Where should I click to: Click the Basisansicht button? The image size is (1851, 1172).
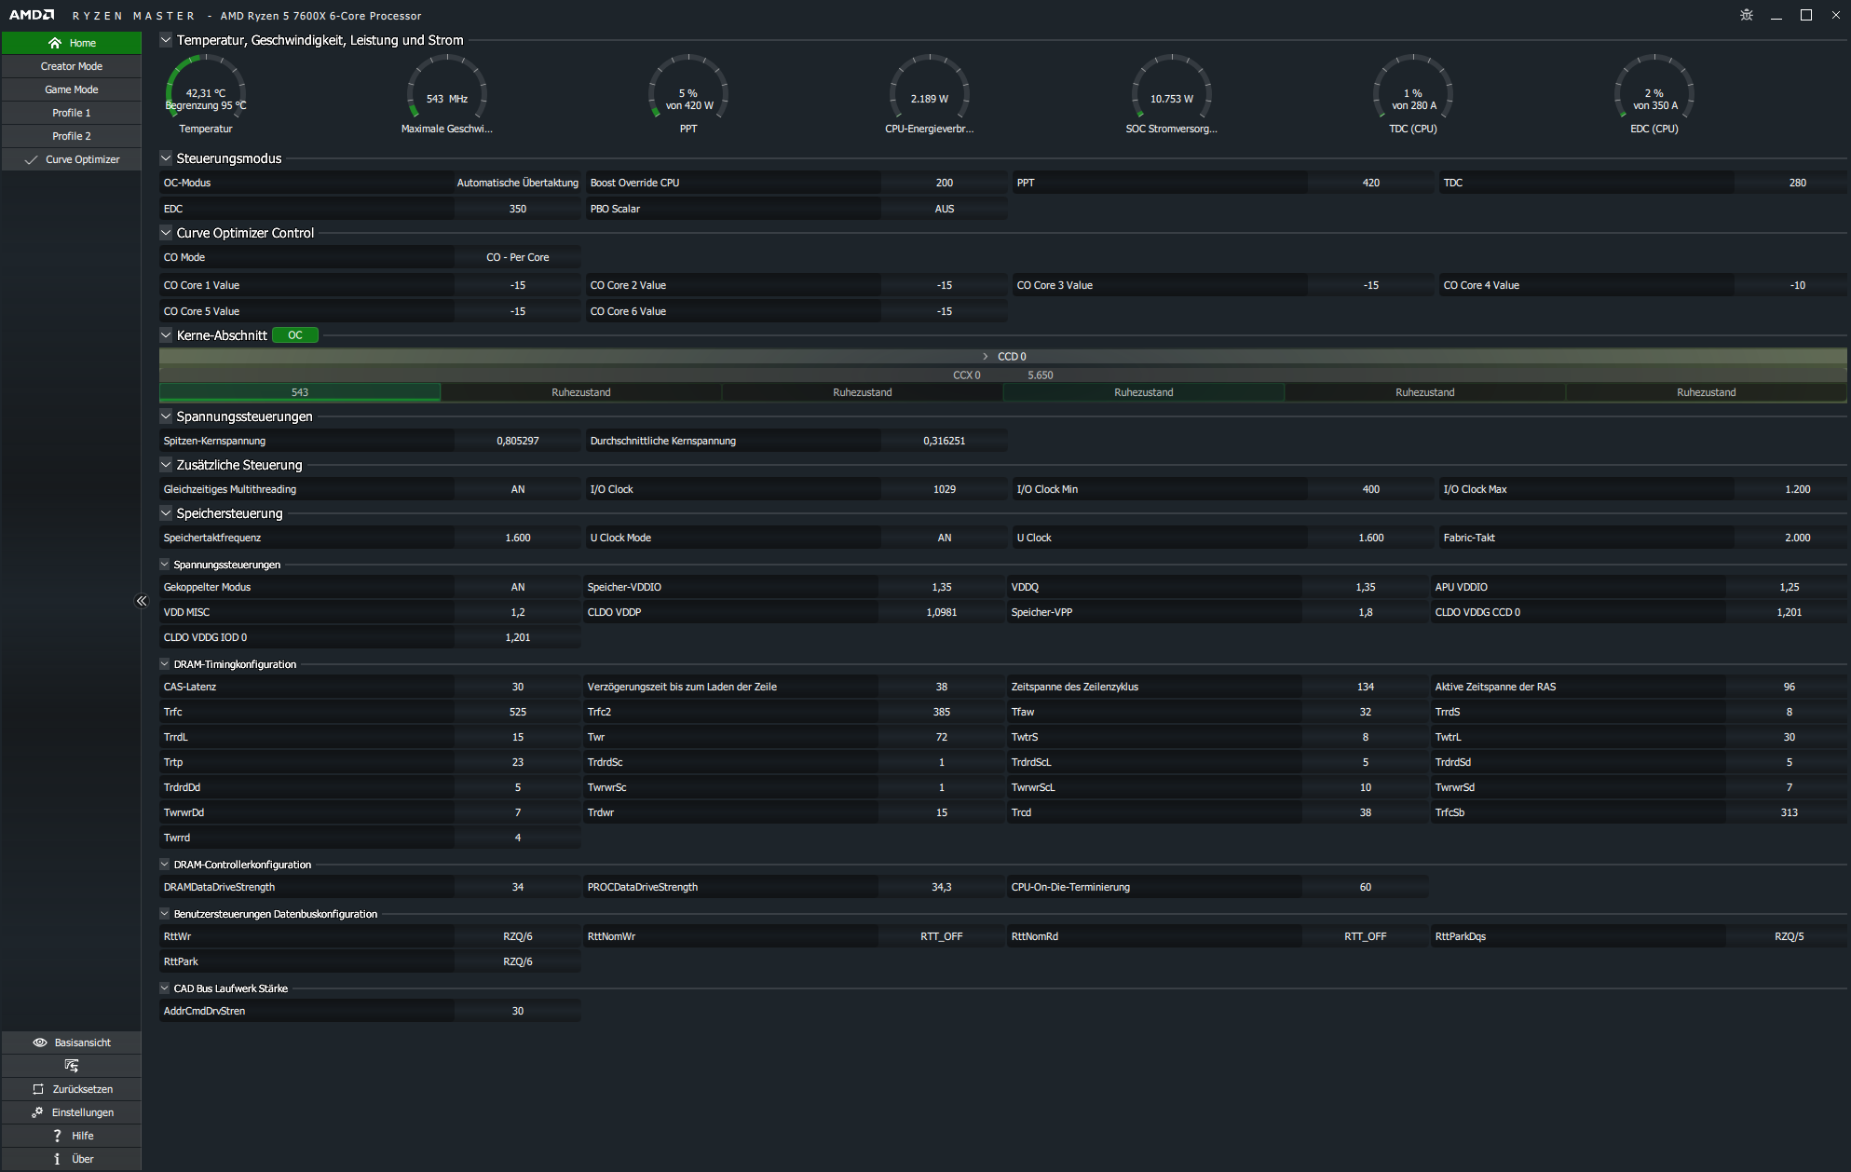[x=72, y=1043]
